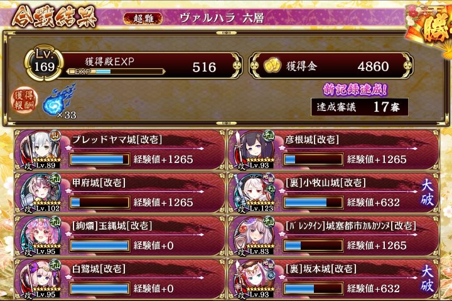Click the blue flame reward icon

click(59, 99)
